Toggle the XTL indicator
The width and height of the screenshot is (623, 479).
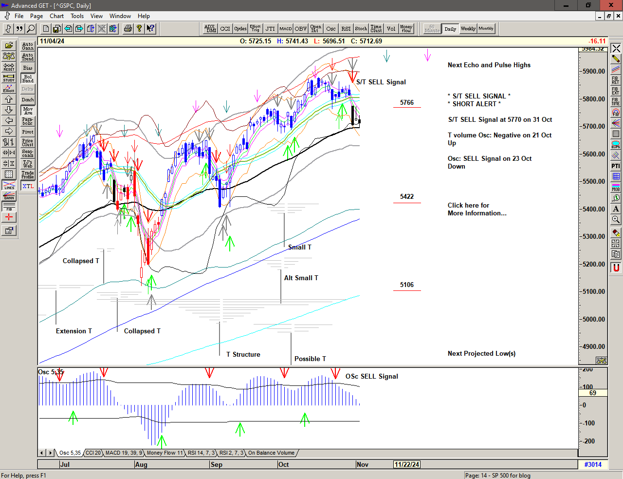(x=28, y=186)
